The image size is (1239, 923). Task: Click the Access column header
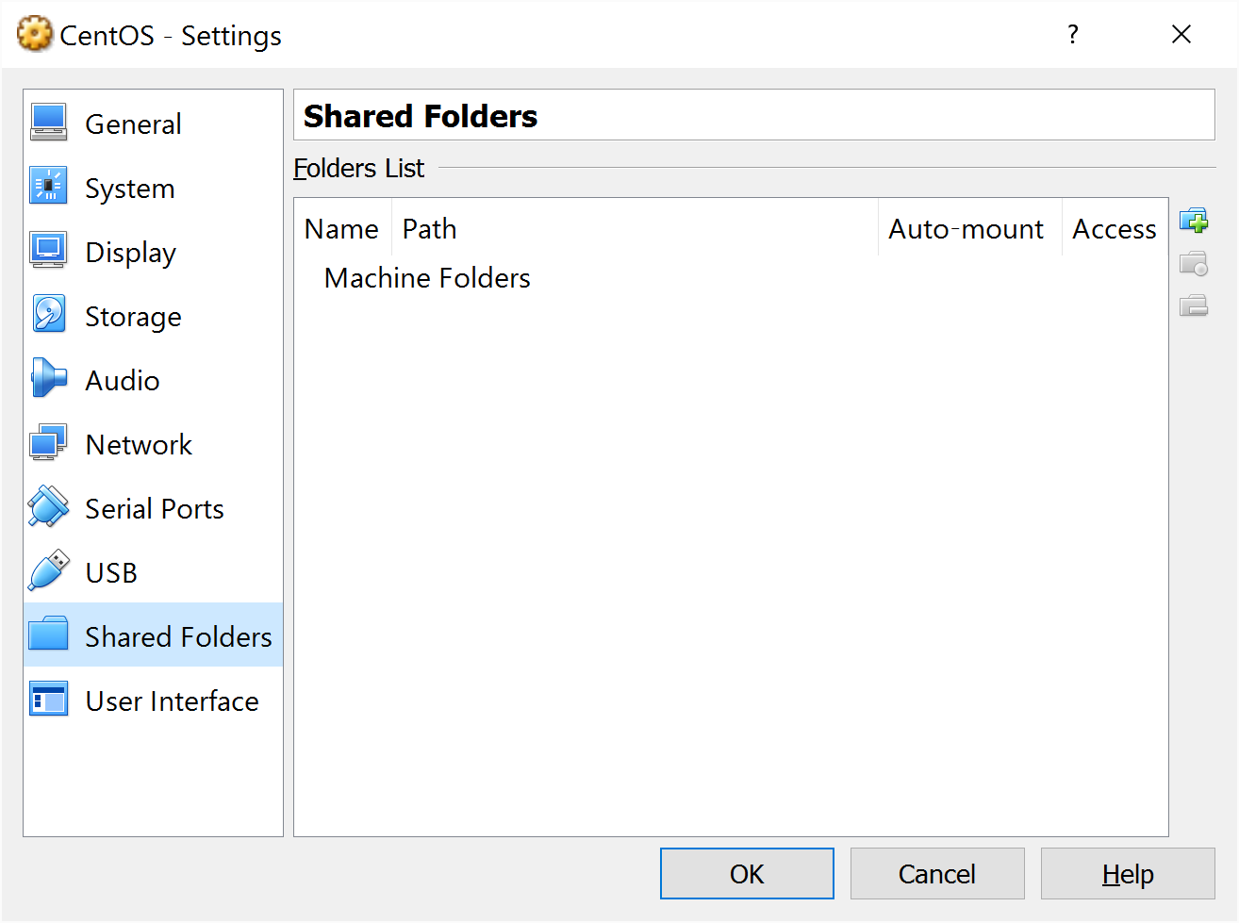[x=1114, y=229]
